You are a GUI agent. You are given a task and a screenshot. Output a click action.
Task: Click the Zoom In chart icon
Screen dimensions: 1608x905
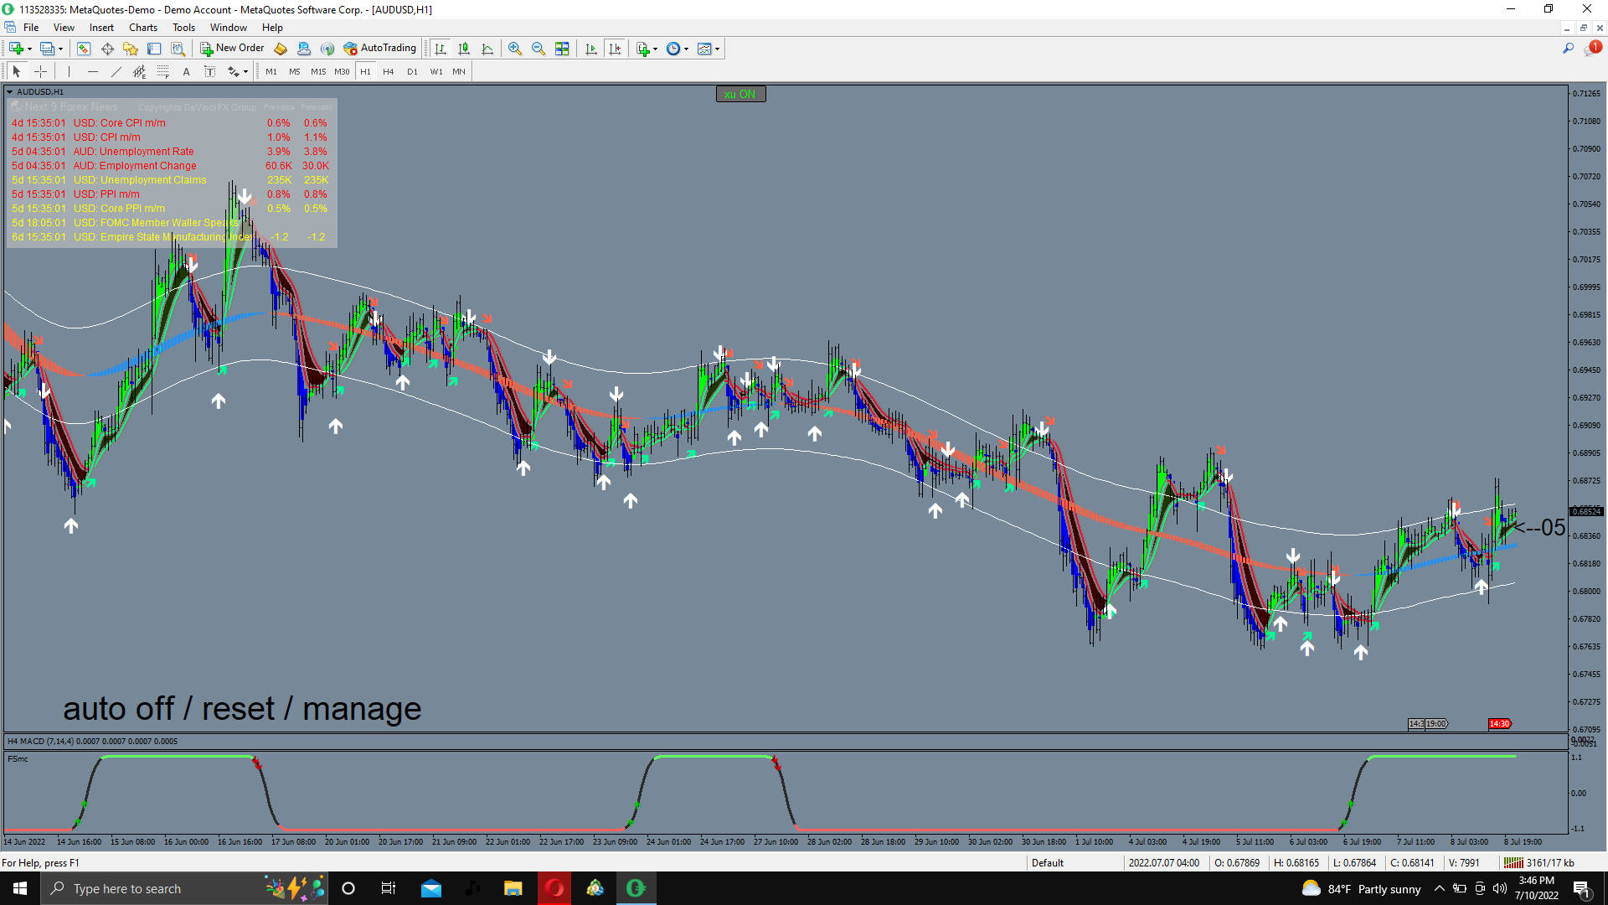click(515, 49)
